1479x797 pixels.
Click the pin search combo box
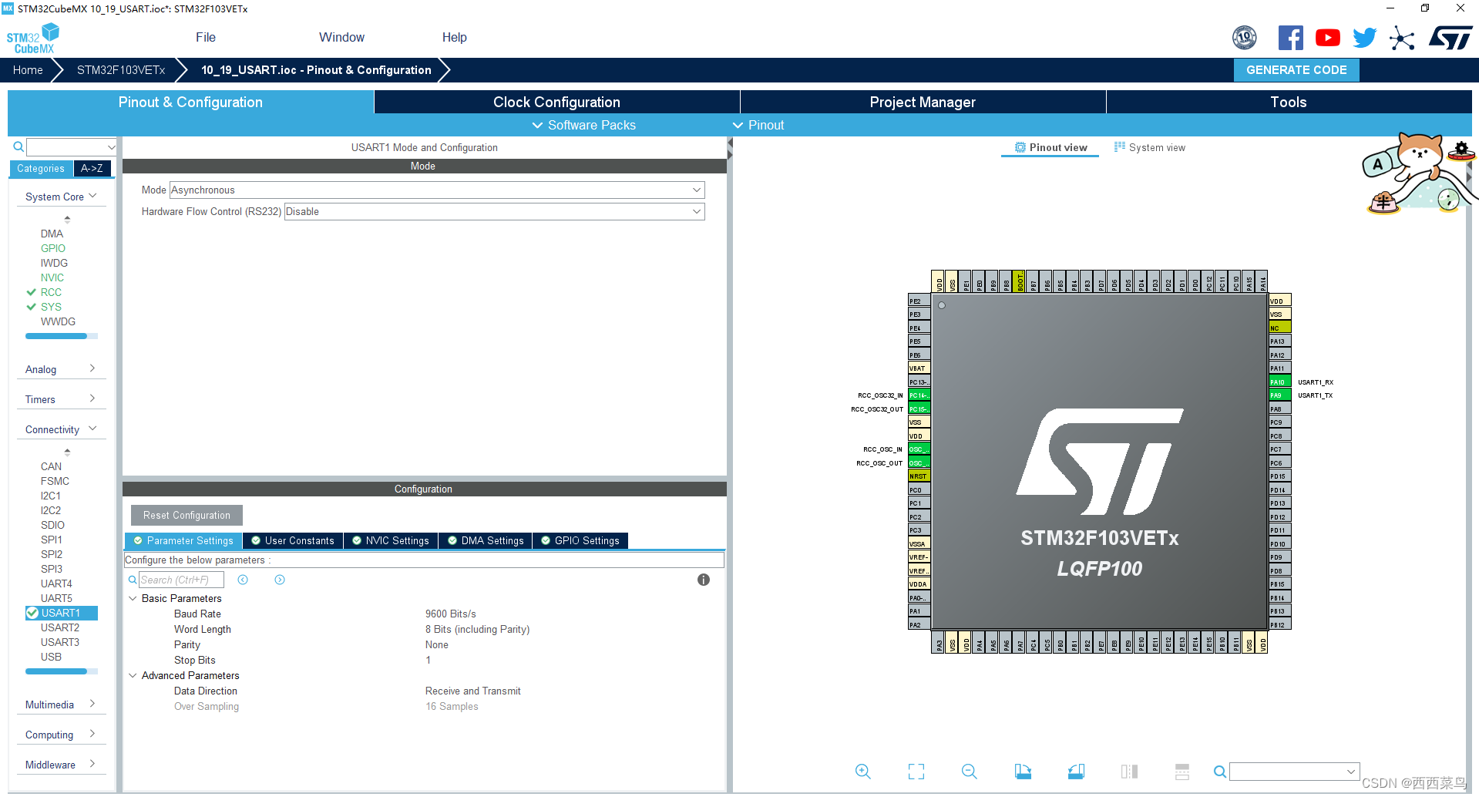[x=1294, y=772]
